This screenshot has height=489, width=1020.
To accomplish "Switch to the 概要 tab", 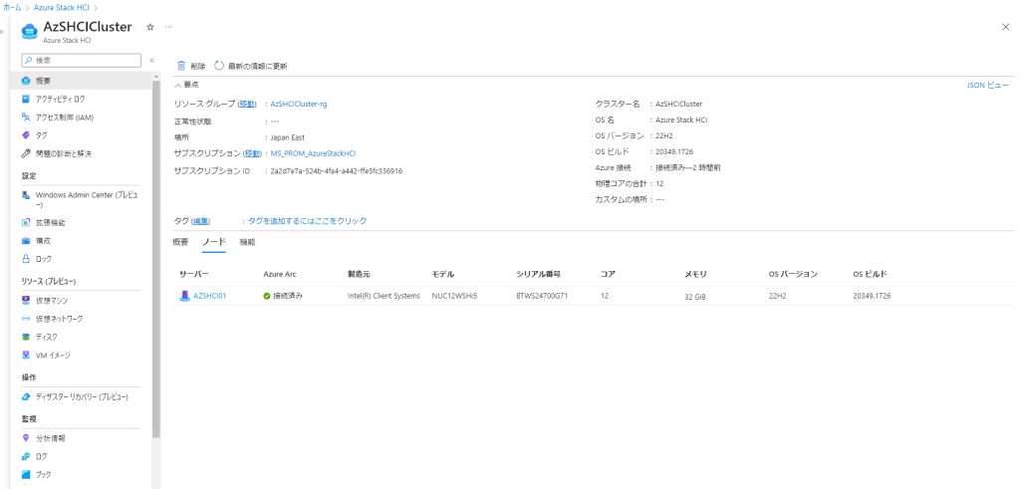I will click(180, 242).
